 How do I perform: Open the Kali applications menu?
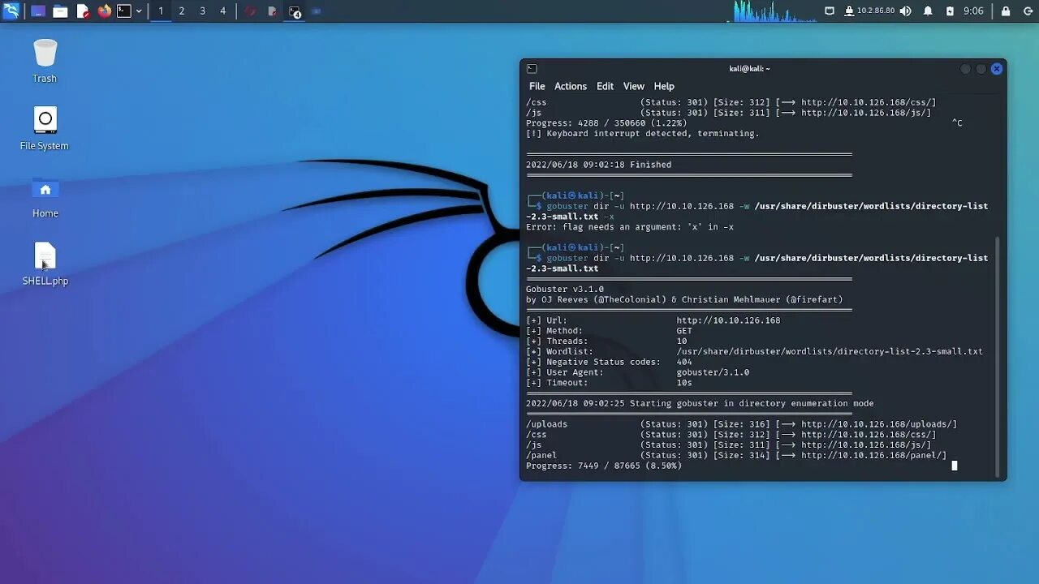click(11, 11)
